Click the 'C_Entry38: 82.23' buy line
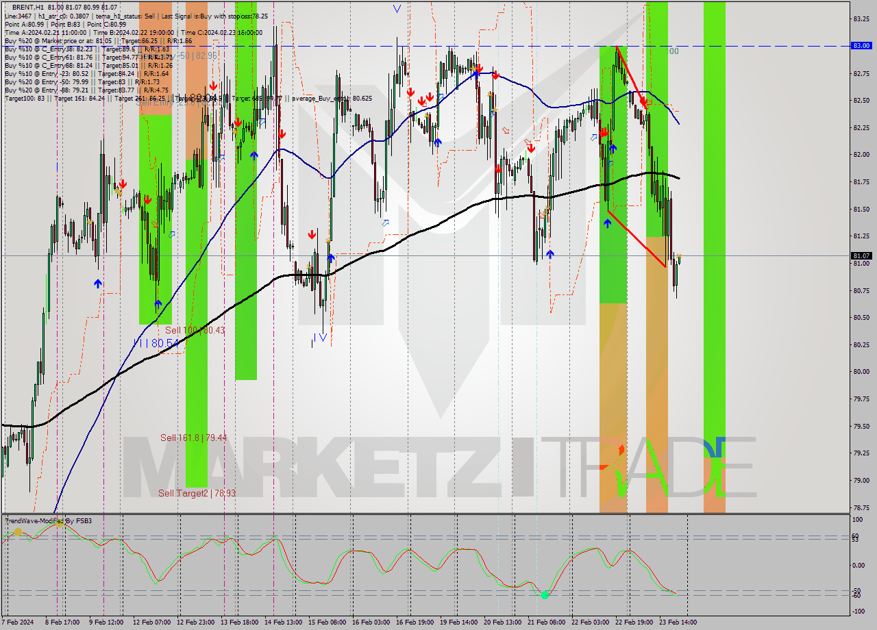This screenshot has height=630, width=877. pos(86,49)
